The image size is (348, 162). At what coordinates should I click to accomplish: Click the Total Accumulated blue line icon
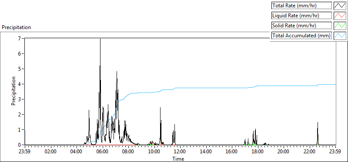coord(340,36)
